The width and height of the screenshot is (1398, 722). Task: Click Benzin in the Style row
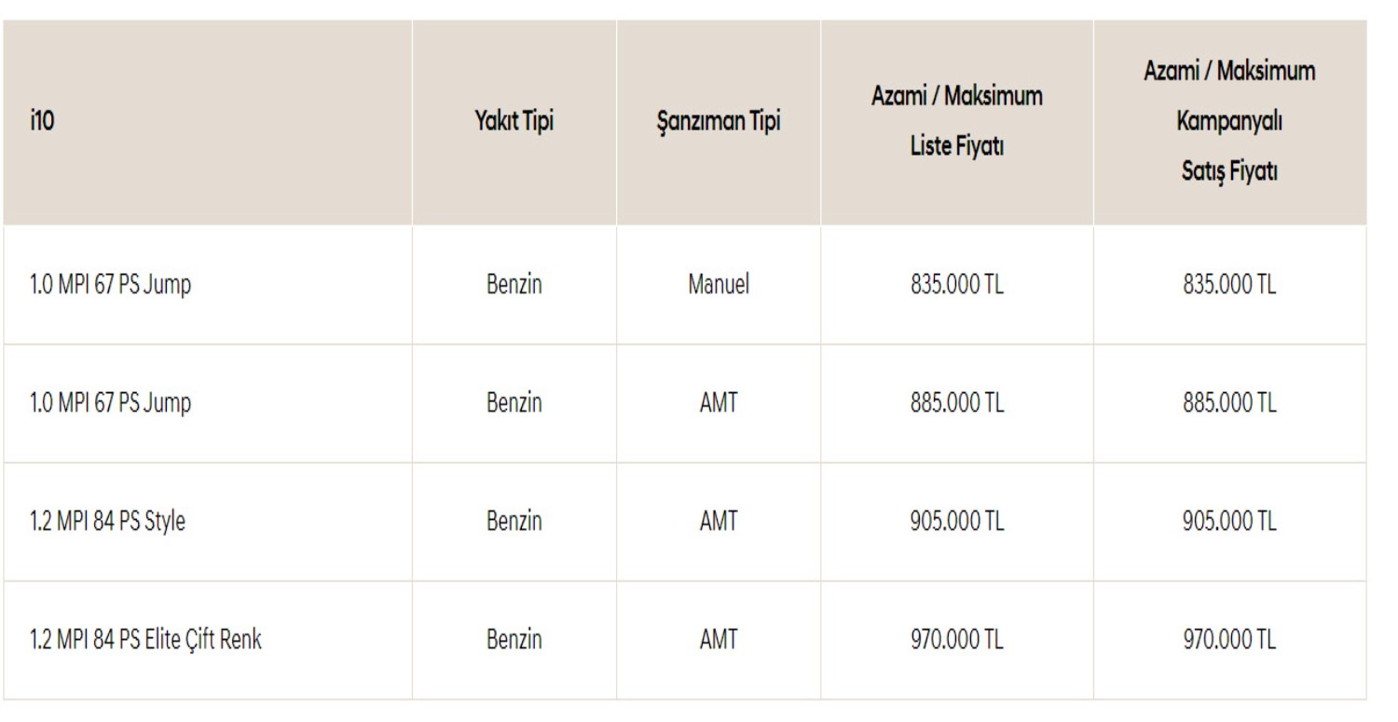pos(514,522)
